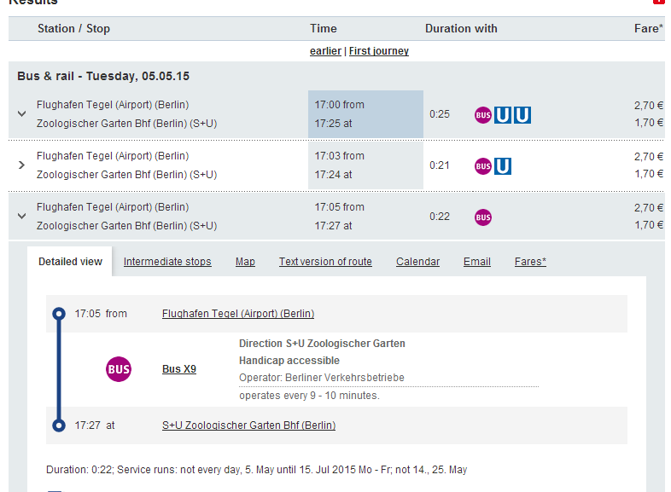Select the Calendar tab
The width and height of the screenshot is (671, 492).
pos(417,262)
